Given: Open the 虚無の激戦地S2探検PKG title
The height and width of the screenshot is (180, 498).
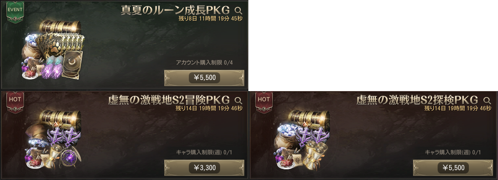Looking at the screenshot, I should (x=417, y=100).
